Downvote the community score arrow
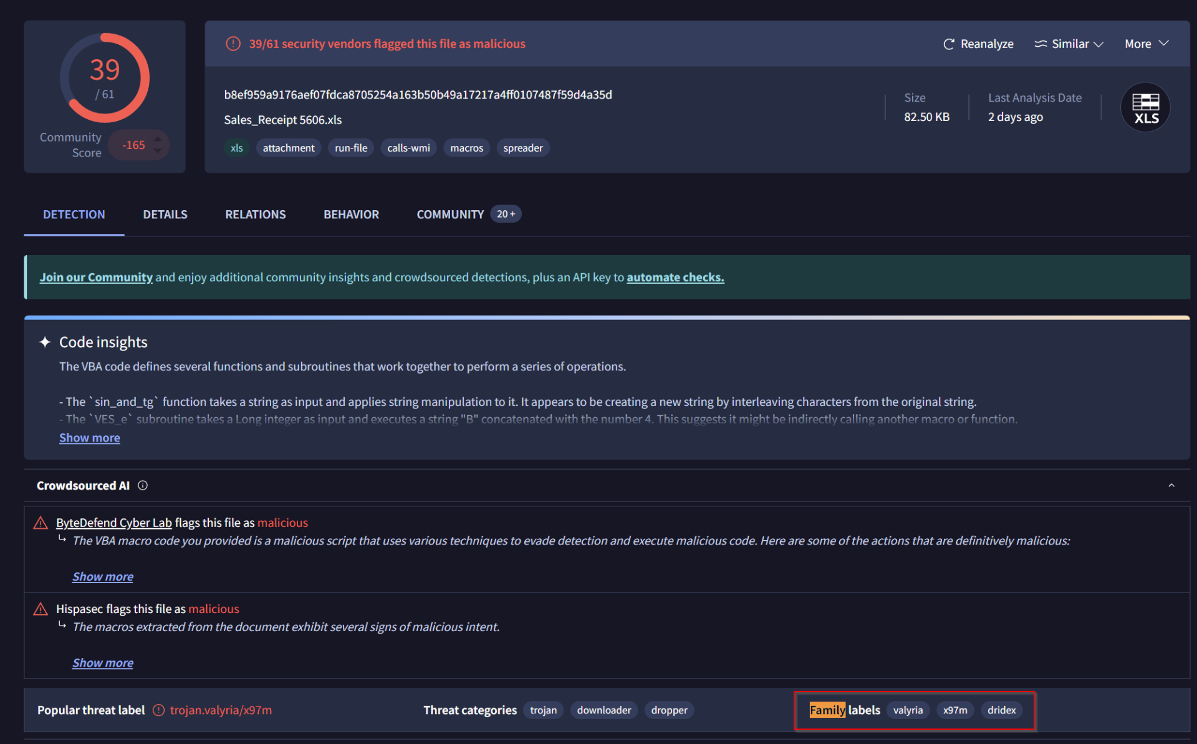1197x744 pixels. coord(158,151)
